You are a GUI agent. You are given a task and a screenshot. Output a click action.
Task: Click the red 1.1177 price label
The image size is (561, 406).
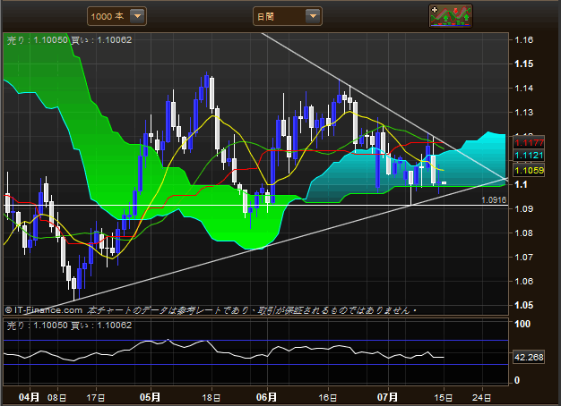click(x=529, y=143)
